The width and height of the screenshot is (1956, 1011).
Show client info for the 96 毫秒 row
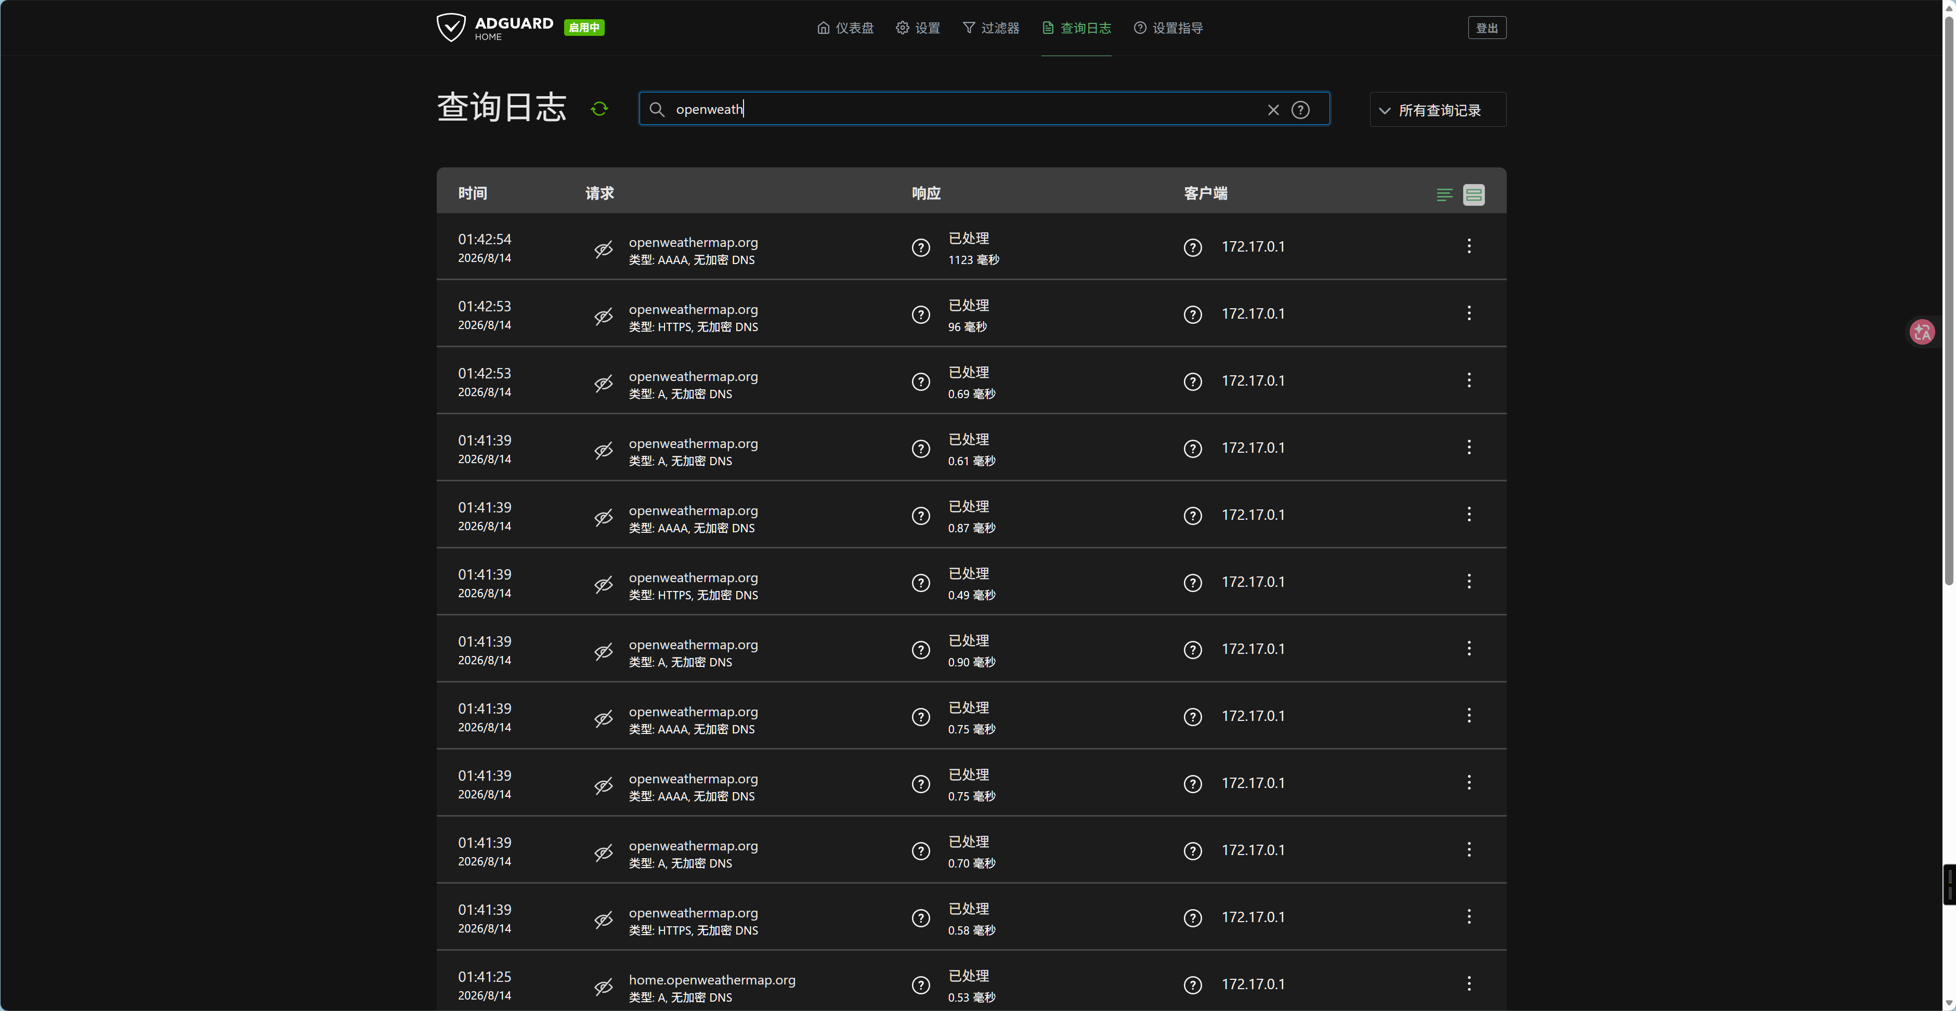[1192, 314]
